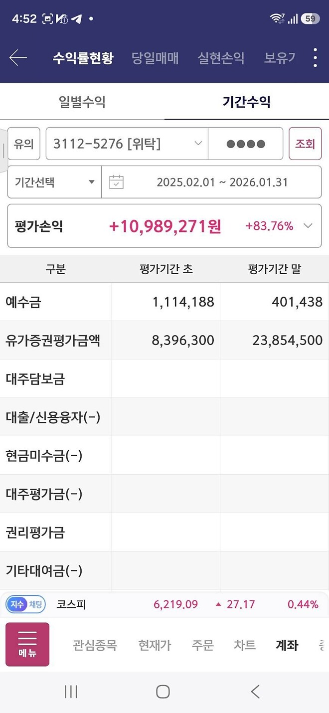
Task: Tap the back arrow in the header
Action: pos(17,58)
